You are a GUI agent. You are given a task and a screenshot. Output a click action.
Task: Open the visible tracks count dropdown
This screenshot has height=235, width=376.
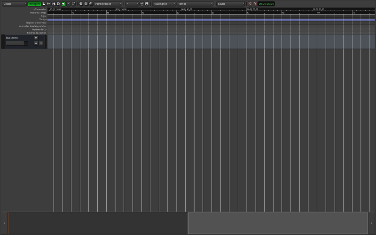132,4
